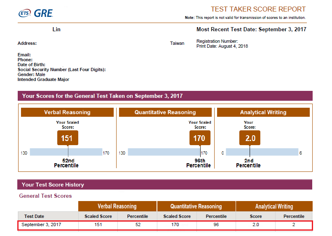The image size is (332, 236).
Task: Select the General Test Scores subheading
Action: point(46,196)
